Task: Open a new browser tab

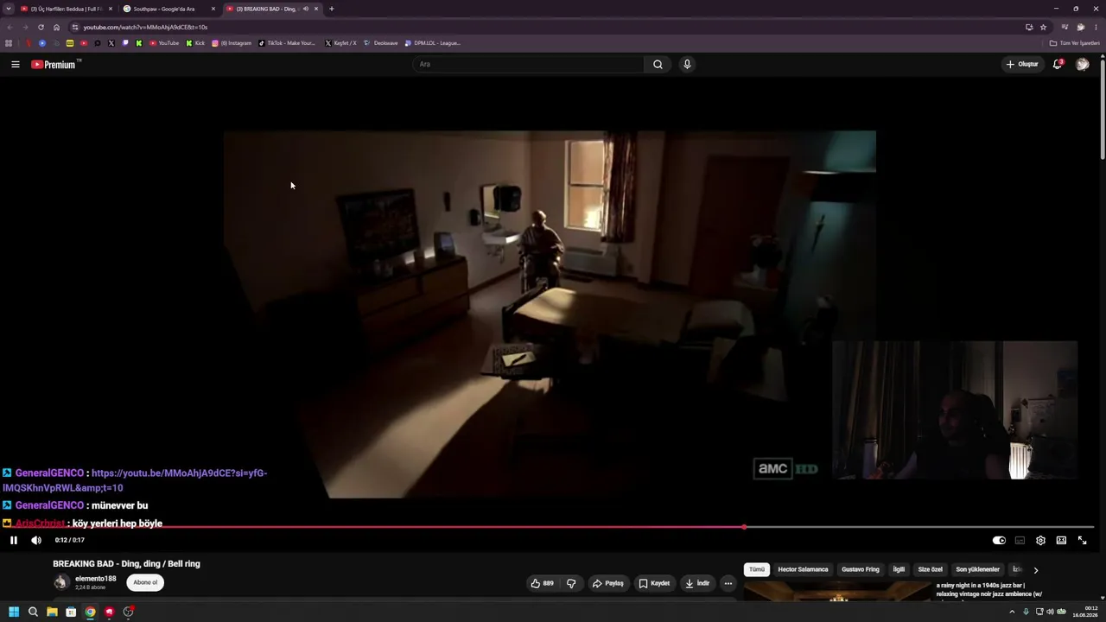Action: (331, 9)
